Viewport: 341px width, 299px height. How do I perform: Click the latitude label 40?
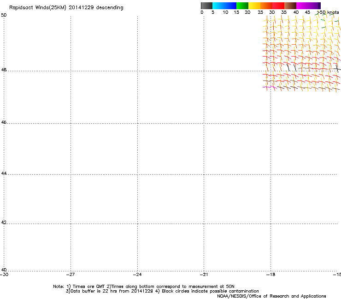(4, 270)
